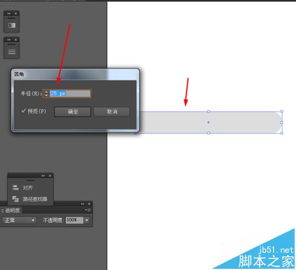Viewport: 296px width, 270px height.
Task: Toggle the 预览(P) preview checkbox
Action: click(23, 111)
